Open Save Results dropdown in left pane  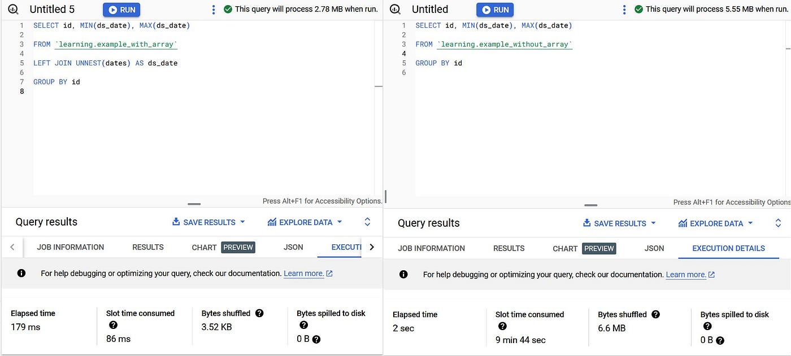click(208, 222)
